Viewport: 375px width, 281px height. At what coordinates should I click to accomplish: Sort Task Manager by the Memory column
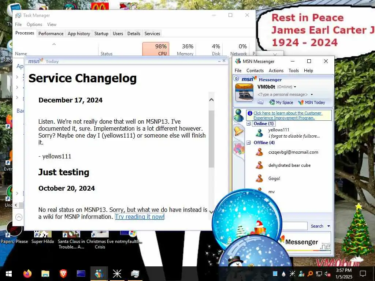pyautogui.click(x=182, y=49)
